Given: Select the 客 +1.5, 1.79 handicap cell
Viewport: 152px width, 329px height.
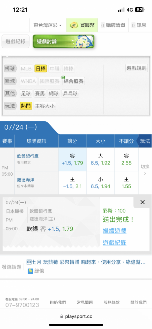Looking at the screenshot, I should coord(72,159).
